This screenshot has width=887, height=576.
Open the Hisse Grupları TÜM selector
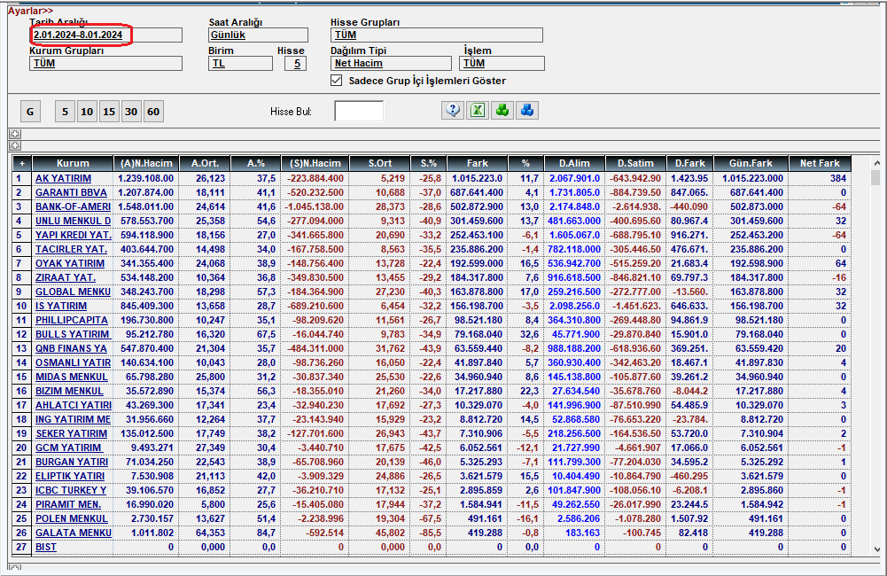(x=437, y=35)
